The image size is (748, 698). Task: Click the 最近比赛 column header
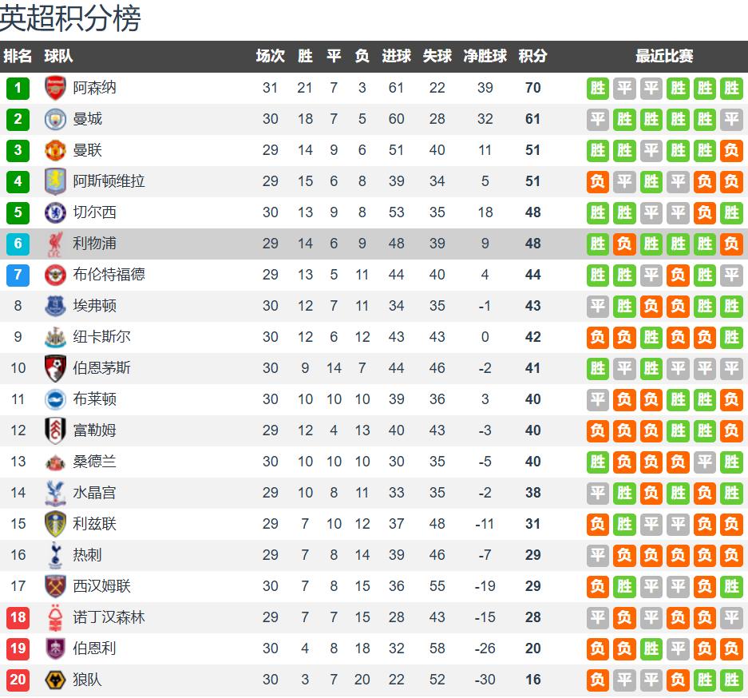pos(664,57)
